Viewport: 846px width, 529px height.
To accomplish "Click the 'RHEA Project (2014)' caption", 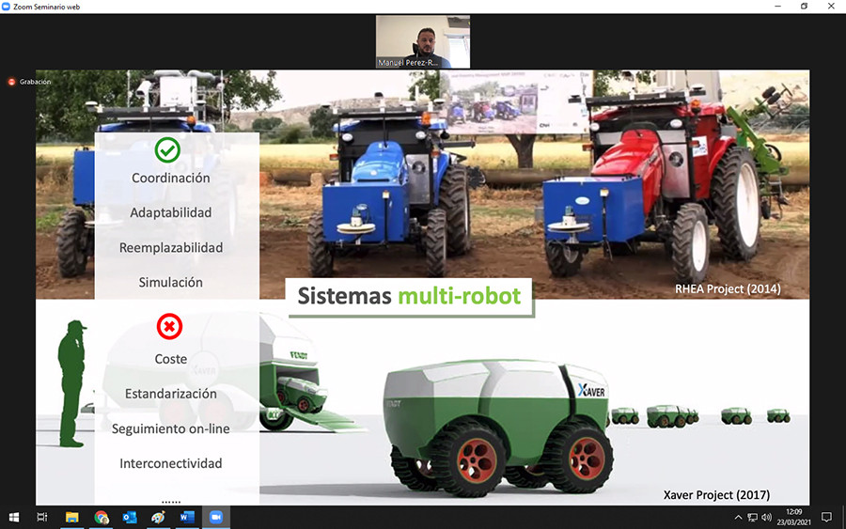I will pos(728,289).
